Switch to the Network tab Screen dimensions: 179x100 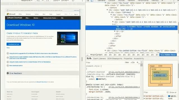(131, 1)
